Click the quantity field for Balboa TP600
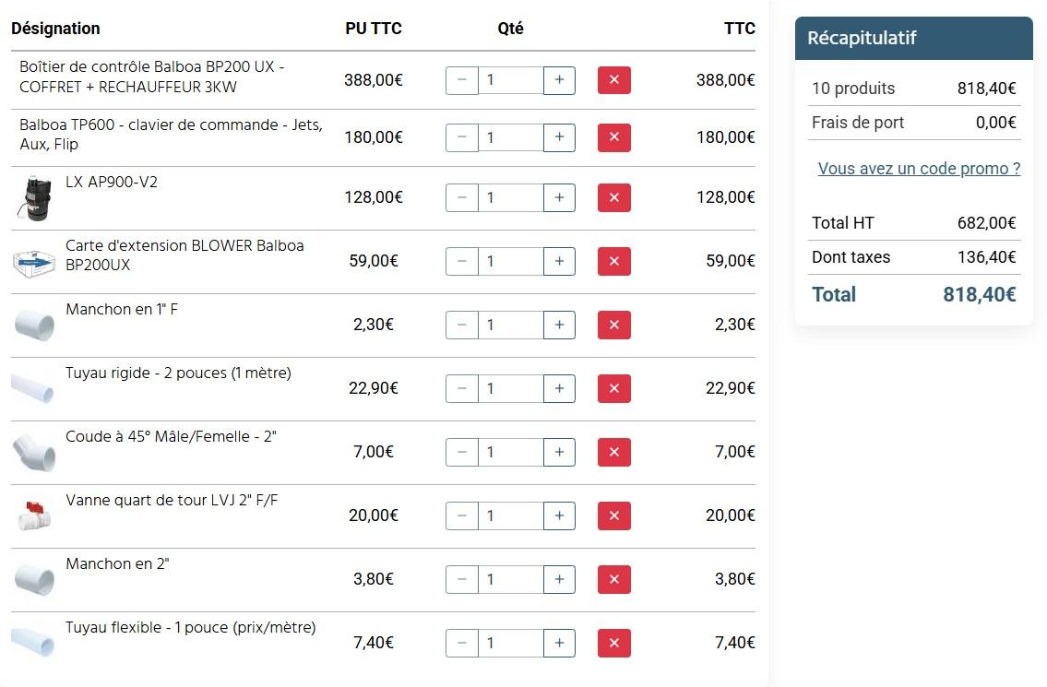 511,136
